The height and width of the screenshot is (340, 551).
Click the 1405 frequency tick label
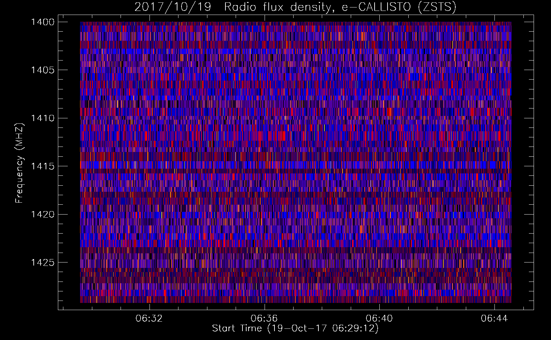point(43,70)
